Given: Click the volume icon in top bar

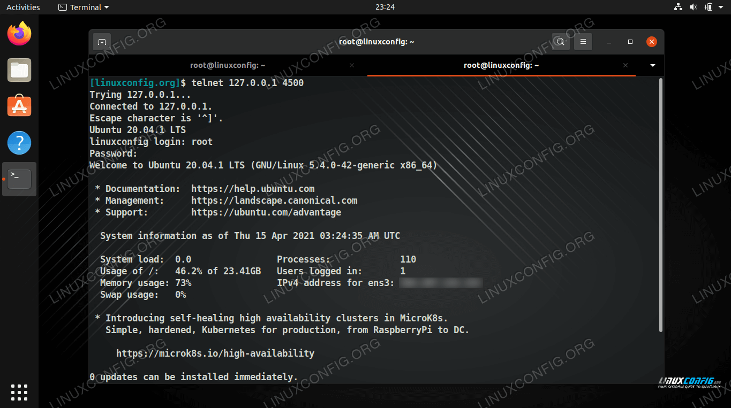Looking at the screenshot, I should point(693,7).
